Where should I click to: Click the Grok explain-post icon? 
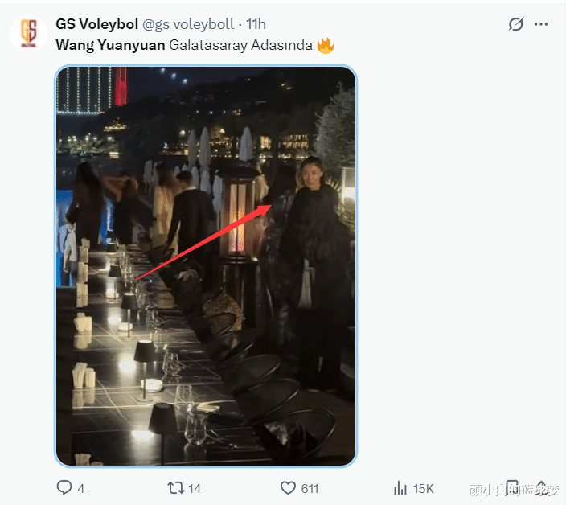[x=516, y=24]
